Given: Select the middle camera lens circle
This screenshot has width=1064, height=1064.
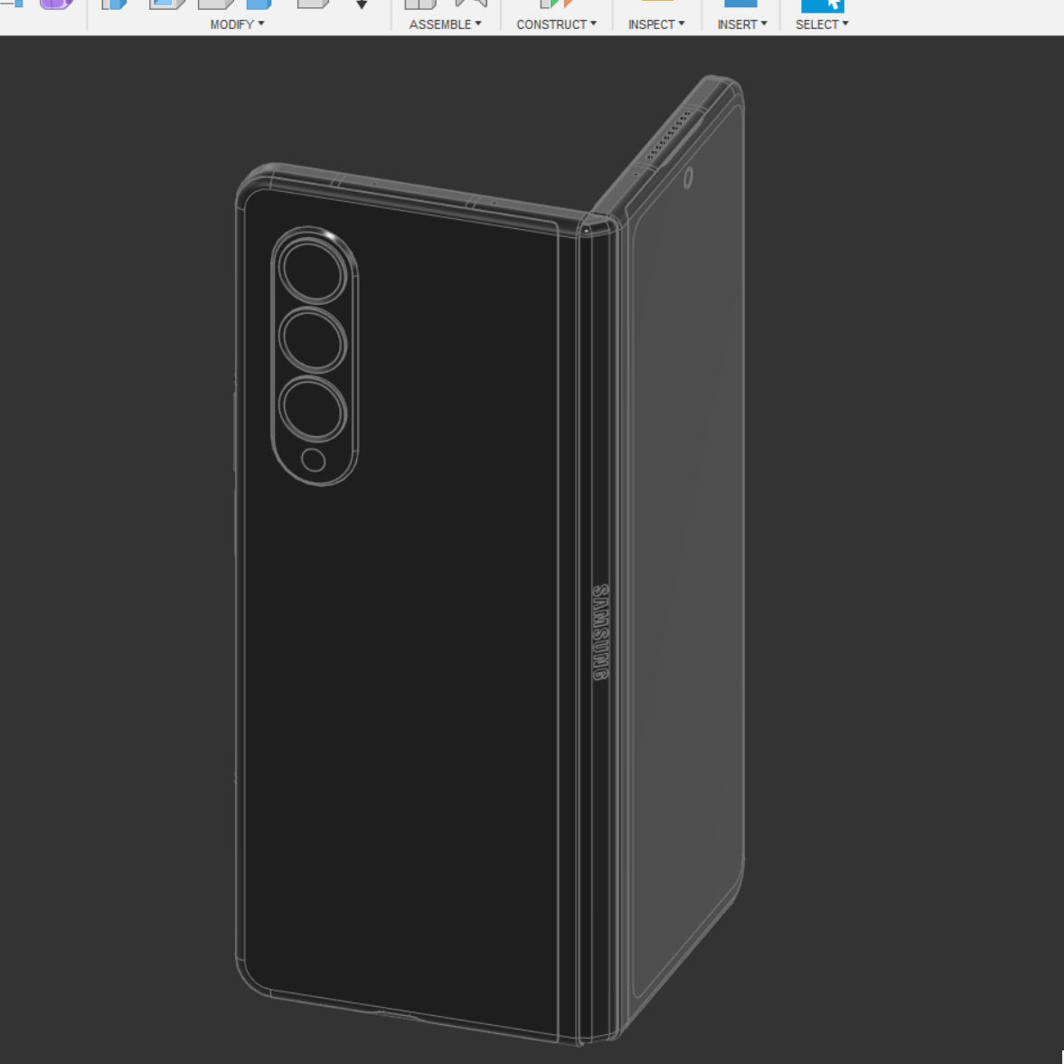Looking at the screenshot, I should coord(313,341).
